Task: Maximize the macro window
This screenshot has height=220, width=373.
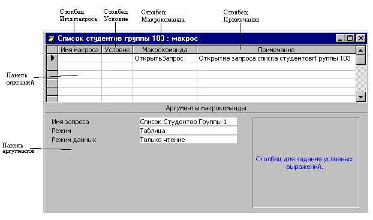Action: tap(350, 38)
